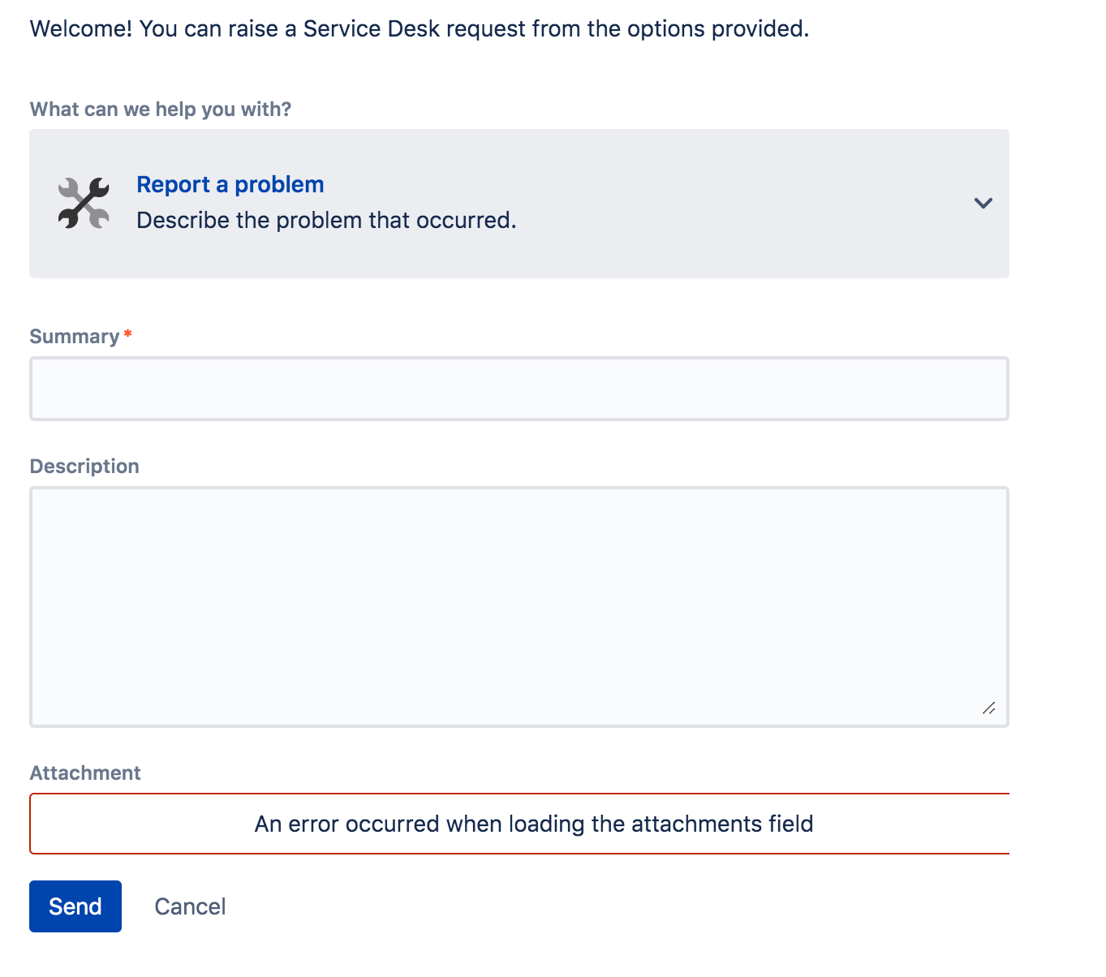Viewport: 1106px width, 977px height.
Task: Focus the Summary input field
Action: coord(519,389)
